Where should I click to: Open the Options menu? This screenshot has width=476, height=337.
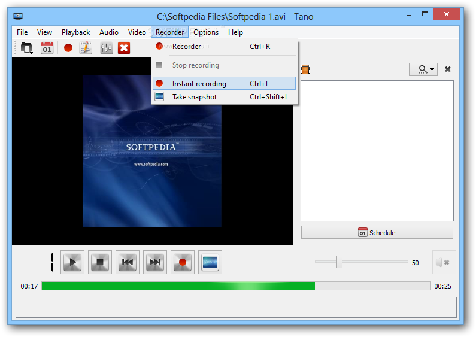click(206, 32)
